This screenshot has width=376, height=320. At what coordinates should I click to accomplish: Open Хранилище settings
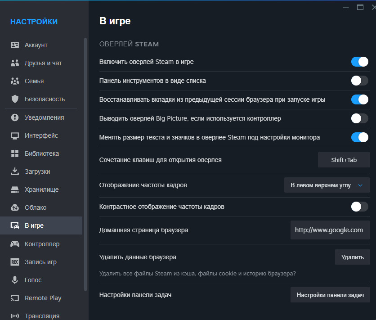(x=41, y=189)
